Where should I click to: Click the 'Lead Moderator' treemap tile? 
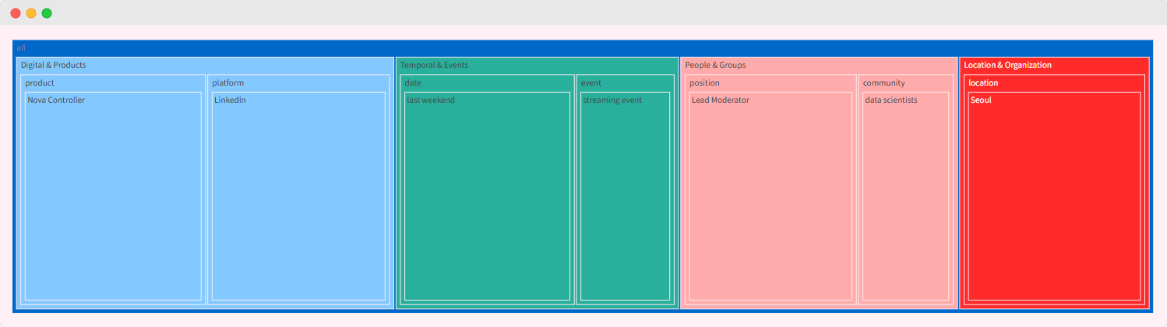coord(770,196)
